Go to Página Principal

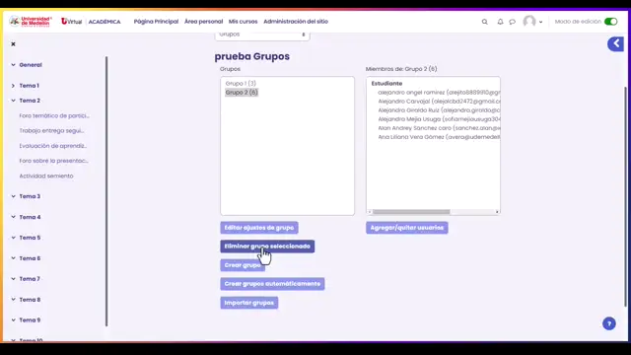point(156,22)
